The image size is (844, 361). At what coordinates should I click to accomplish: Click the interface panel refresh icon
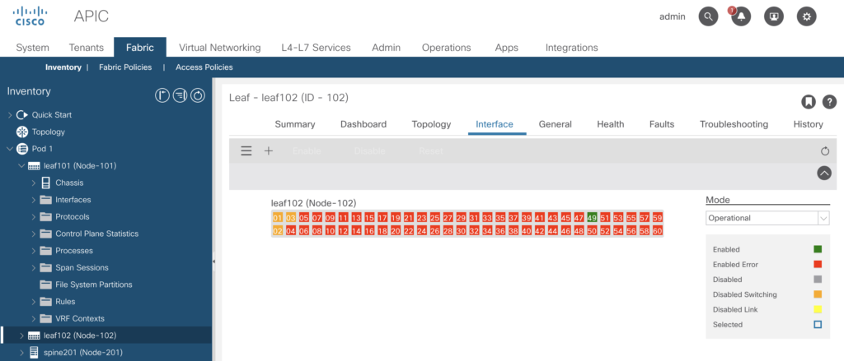click(824, 151)
